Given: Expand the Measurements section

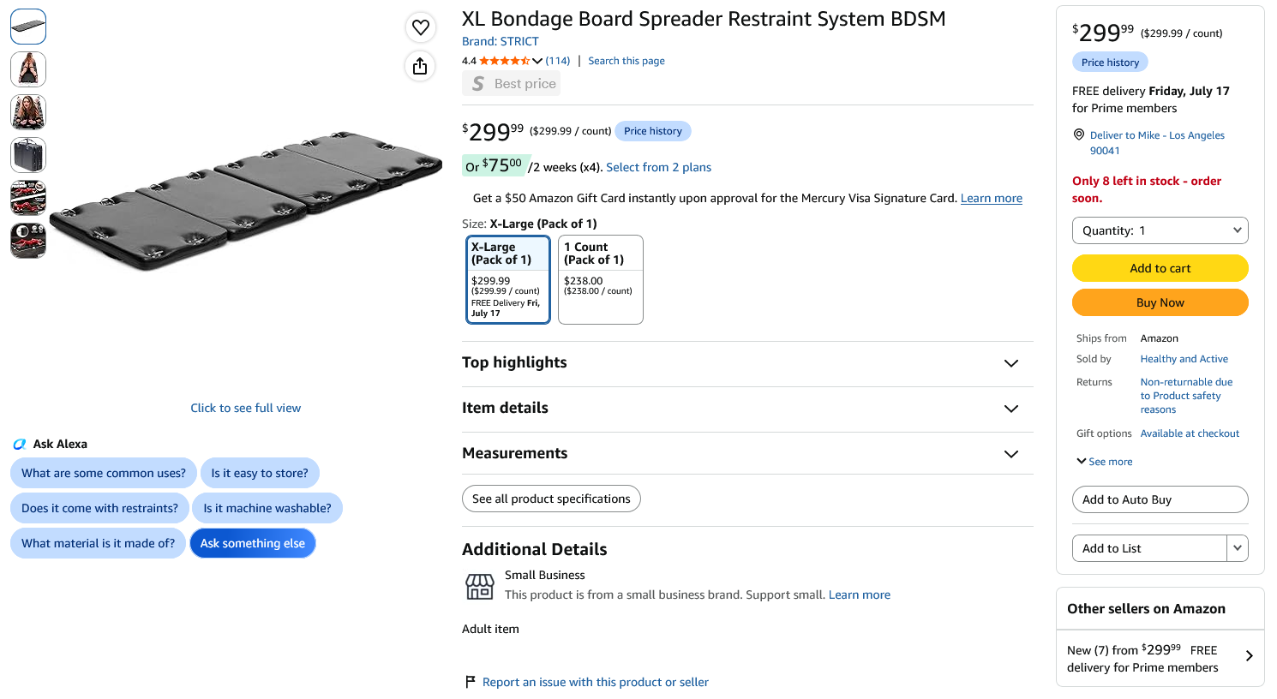Looking at the screenshot, I should pos(747,453).
